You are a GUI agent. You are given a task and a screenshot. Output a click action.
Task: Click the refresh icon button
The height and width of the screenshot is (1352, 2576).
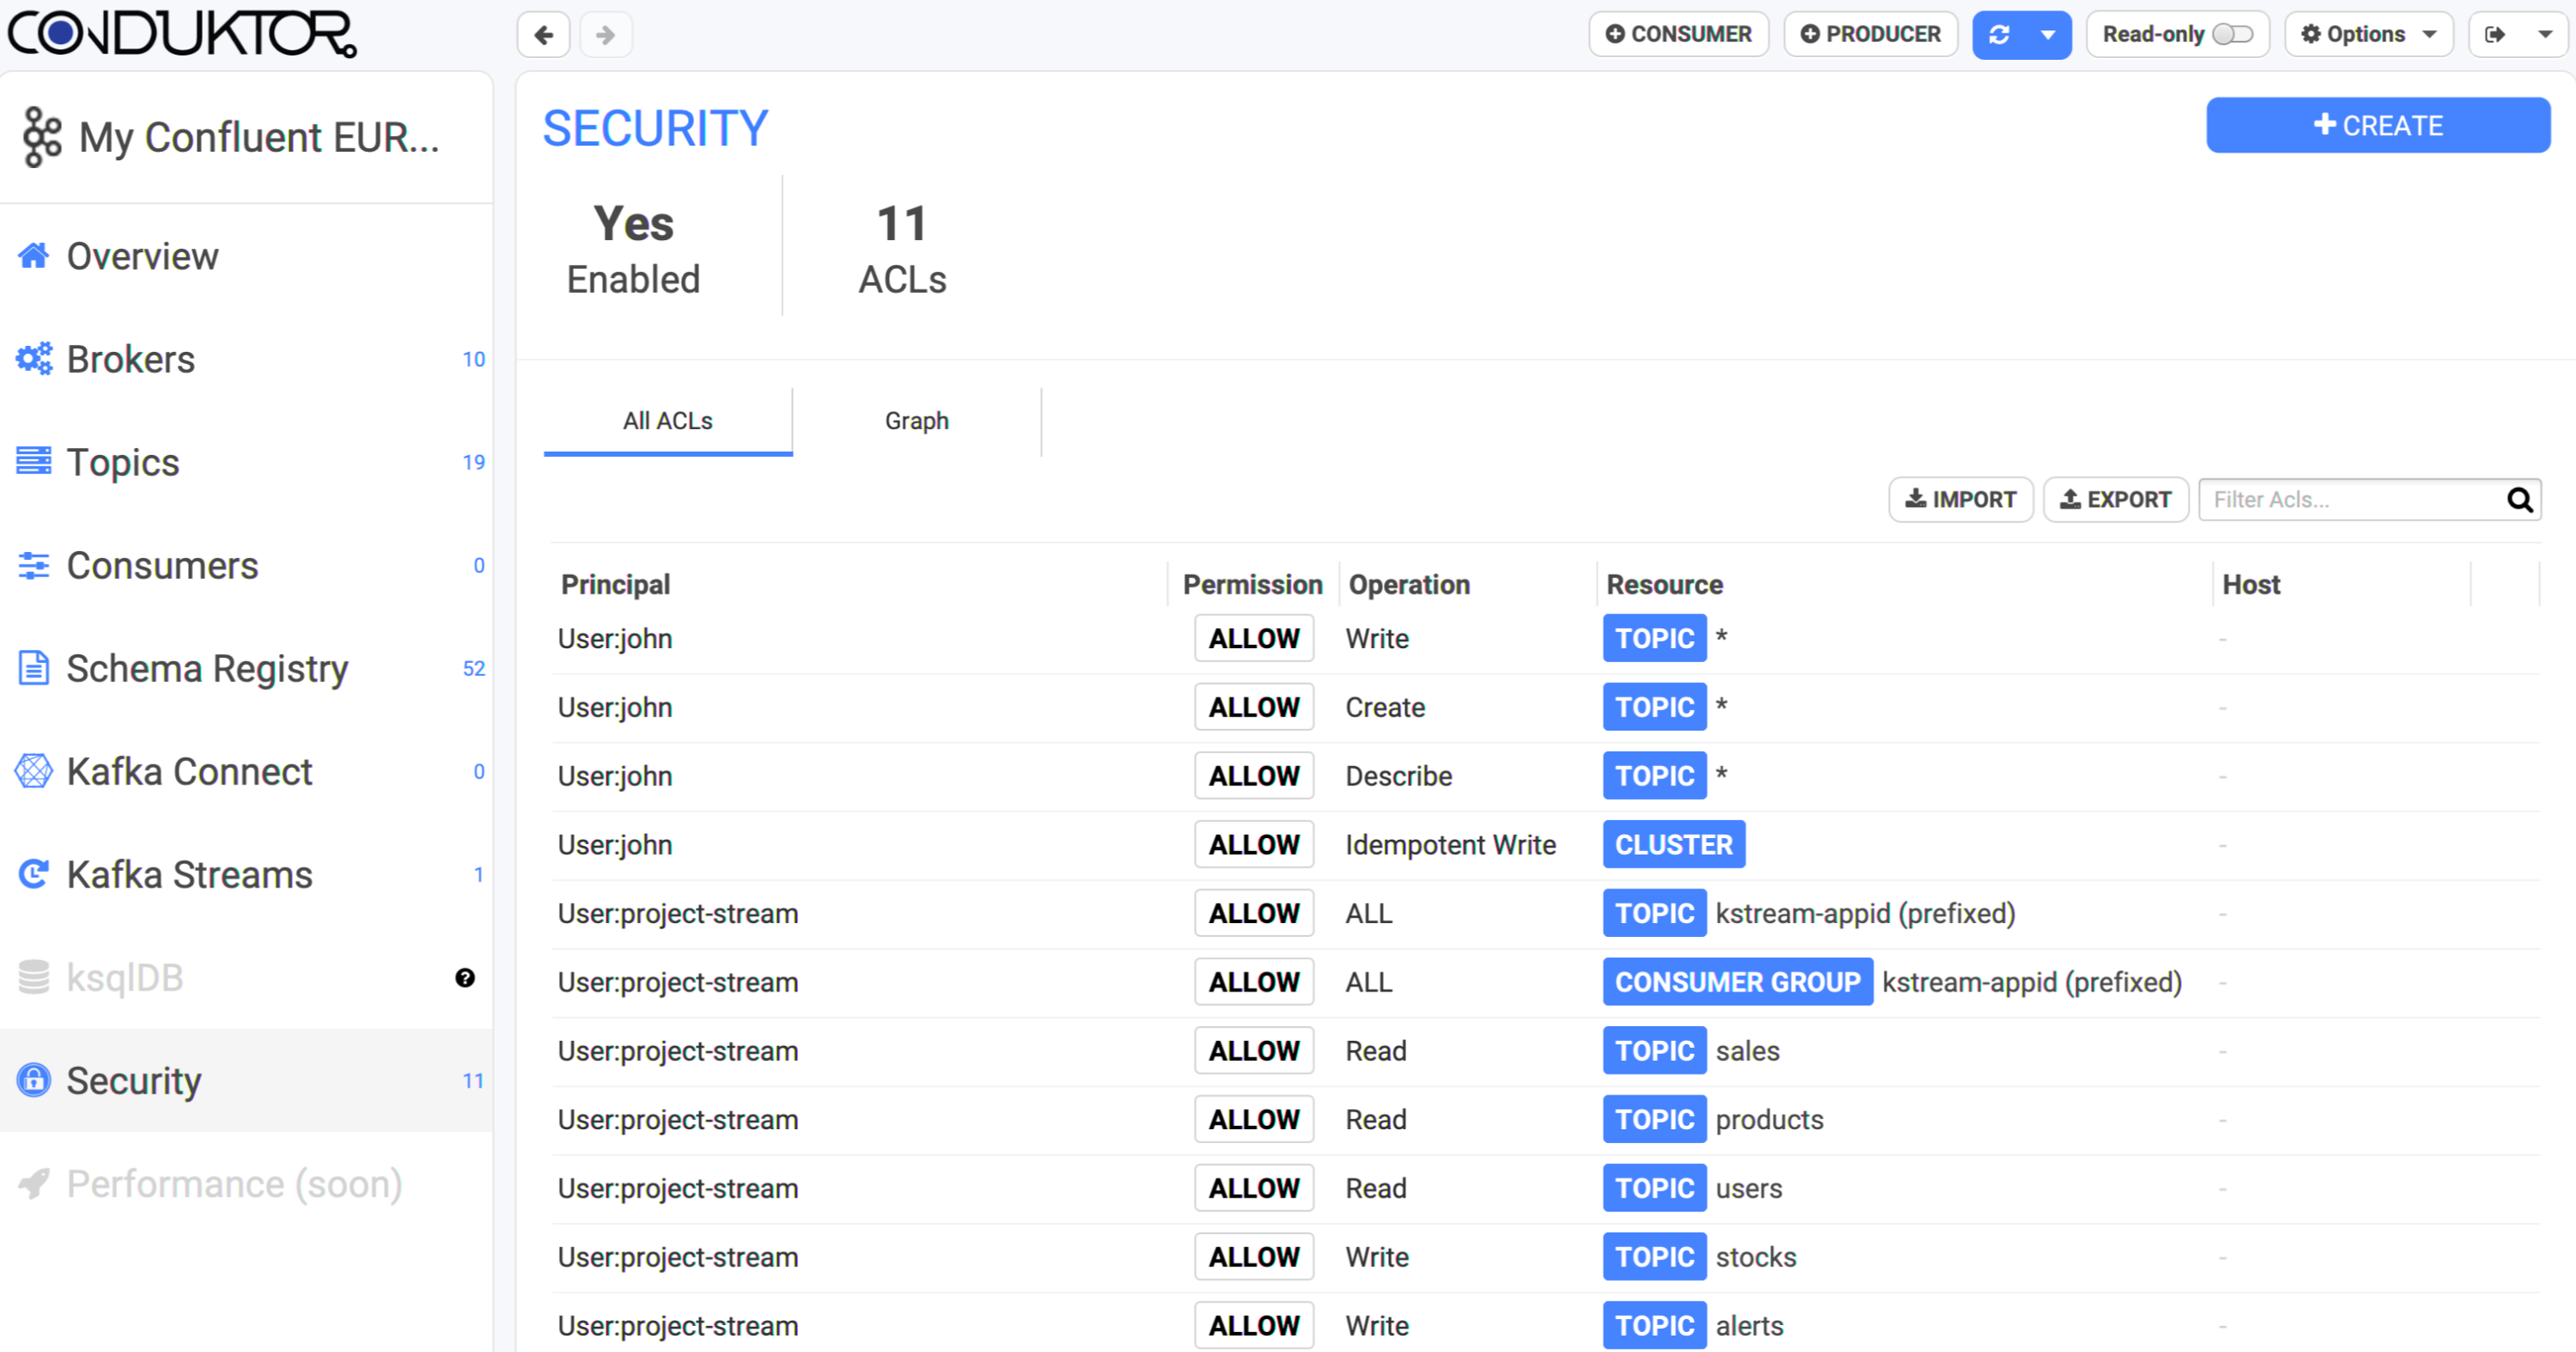click(1999, 35)
